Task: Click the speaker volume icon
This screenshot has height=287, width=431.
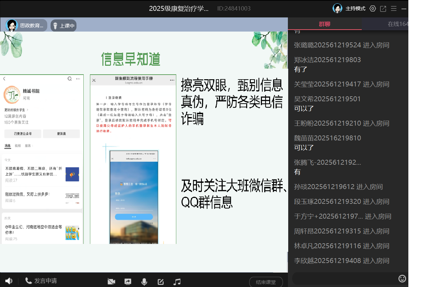Action: 9,281
